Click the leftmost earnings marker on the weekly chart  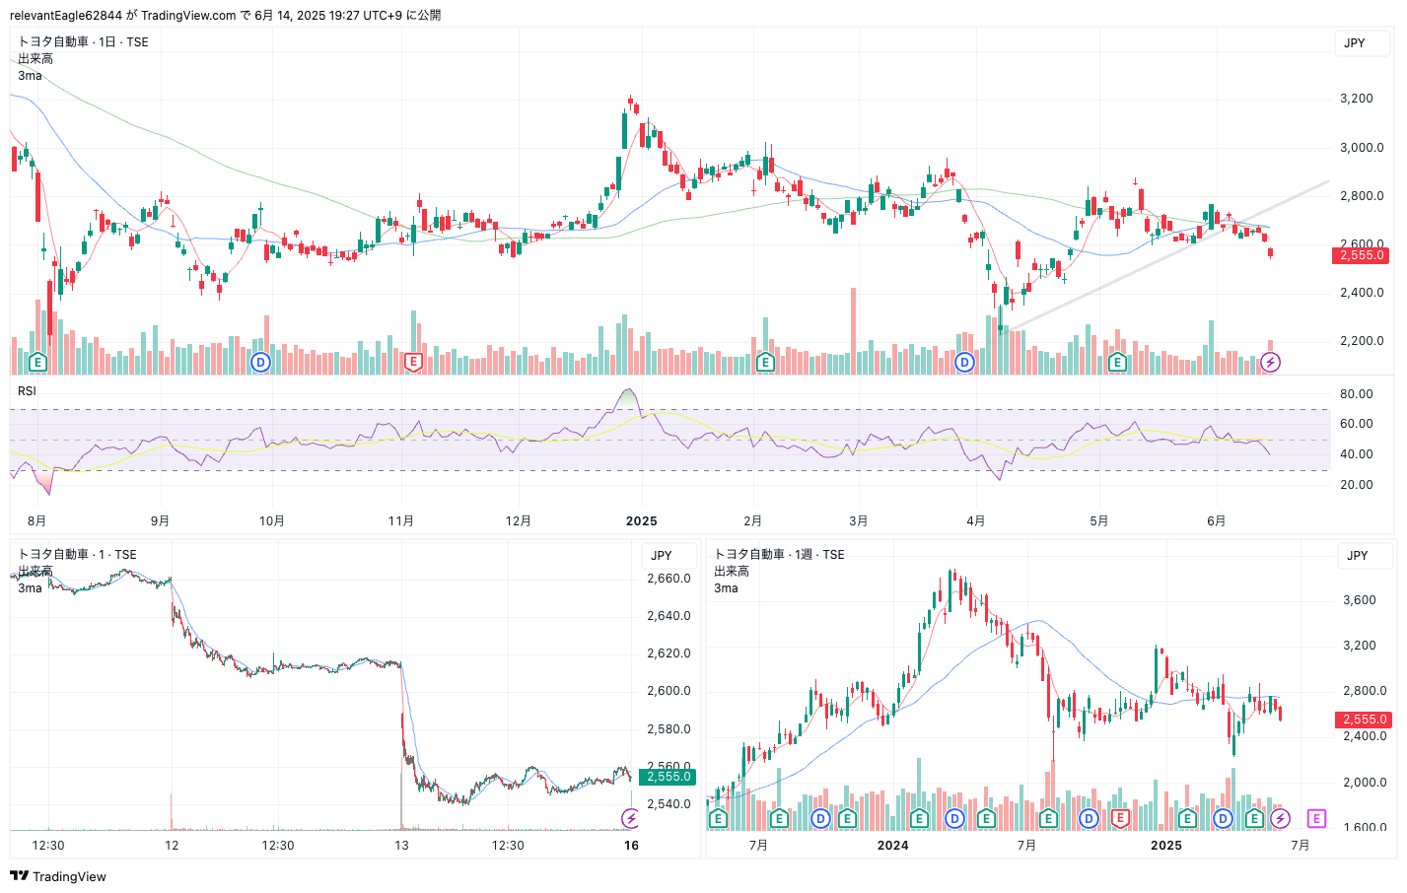coord(718,818)
